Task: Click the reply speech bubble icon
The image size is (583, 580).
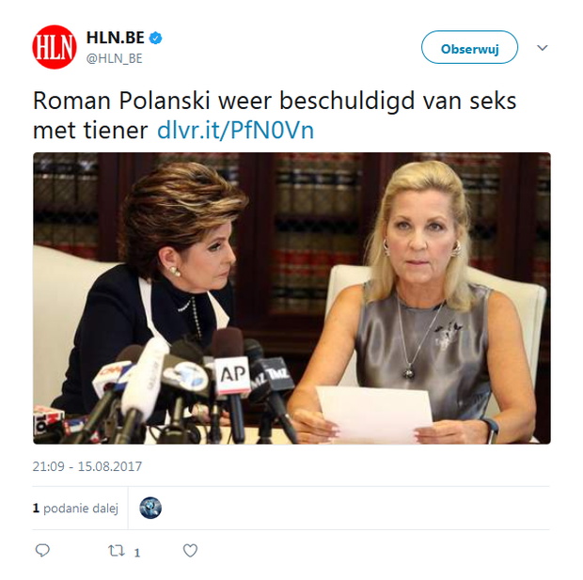Action: click(x=41, y=551)
